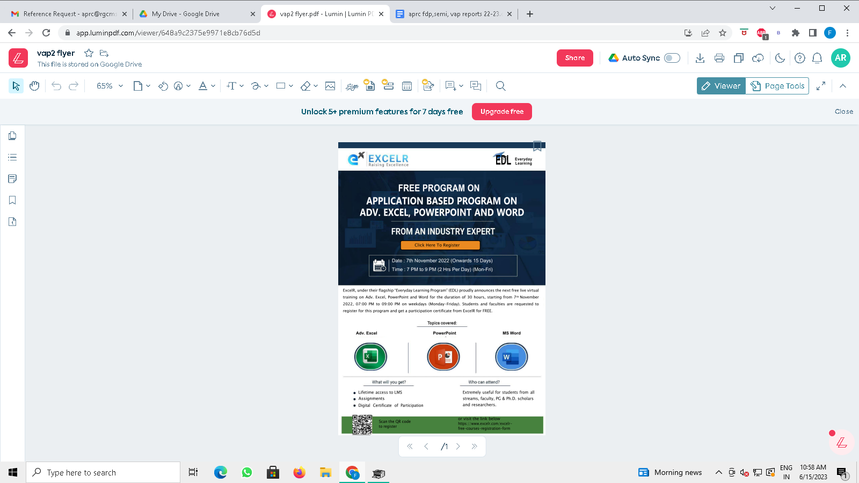
Task: Click the browser address bar
Action: [x=370, y=33]
